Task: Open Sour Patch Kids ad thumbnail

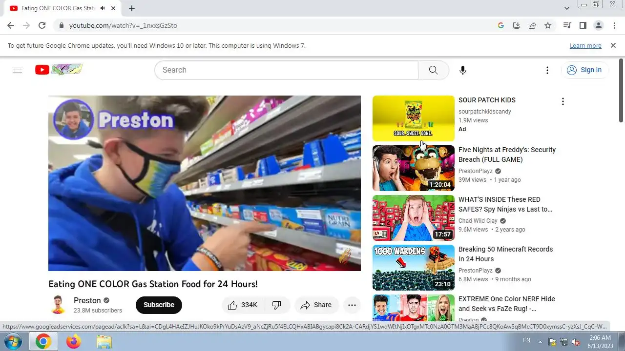Action: click(414, 118)
